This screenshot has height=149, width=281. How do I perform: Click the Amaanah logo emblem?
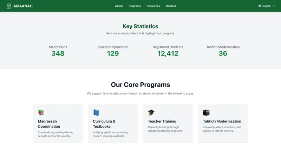tap(9, 6)
